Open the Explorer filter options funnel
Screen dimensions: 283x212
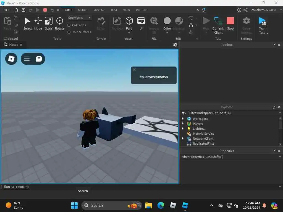(x=184, y=113)
